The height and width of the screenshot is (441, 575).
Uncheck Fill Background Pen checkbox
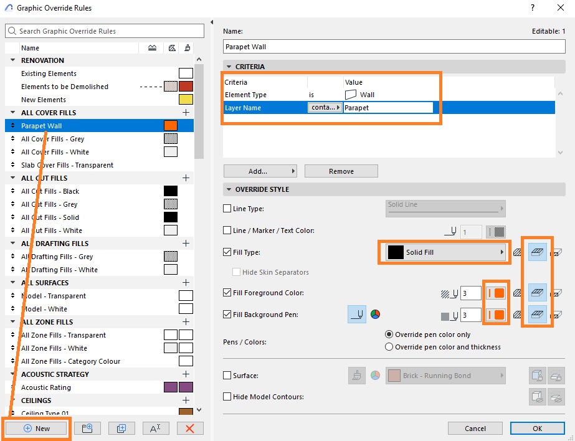(227, 315)
